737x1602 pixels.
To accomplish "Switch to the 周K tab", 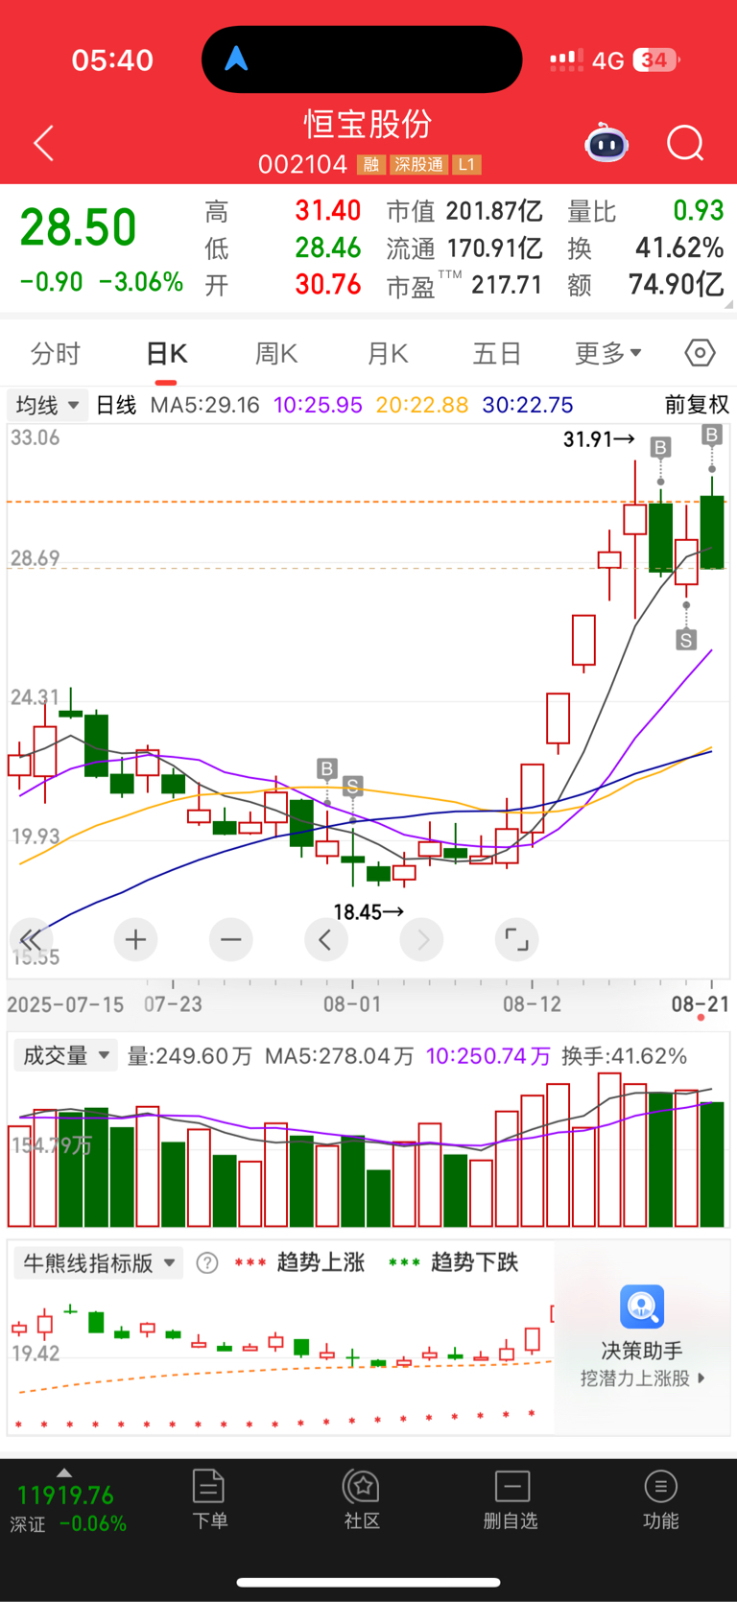I will click(276, 353).
